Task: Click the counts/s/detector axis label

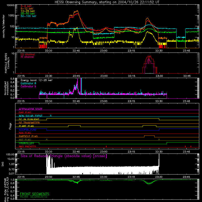Action: (x=4, y=26)
